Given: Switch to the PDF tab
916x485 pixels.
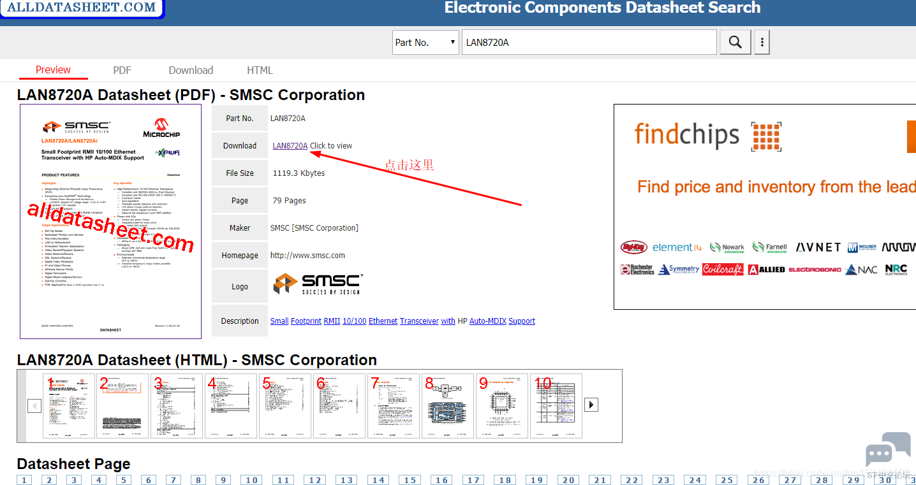Looking at the screenshot, I should (x=122, y=70).
